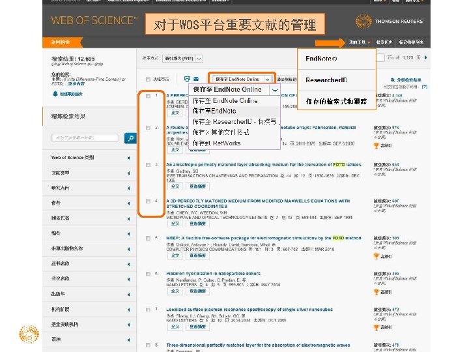Screen dimensions: 469x352
Task: Click the help icon beside citation report notice
Action: tap(425, 87)
